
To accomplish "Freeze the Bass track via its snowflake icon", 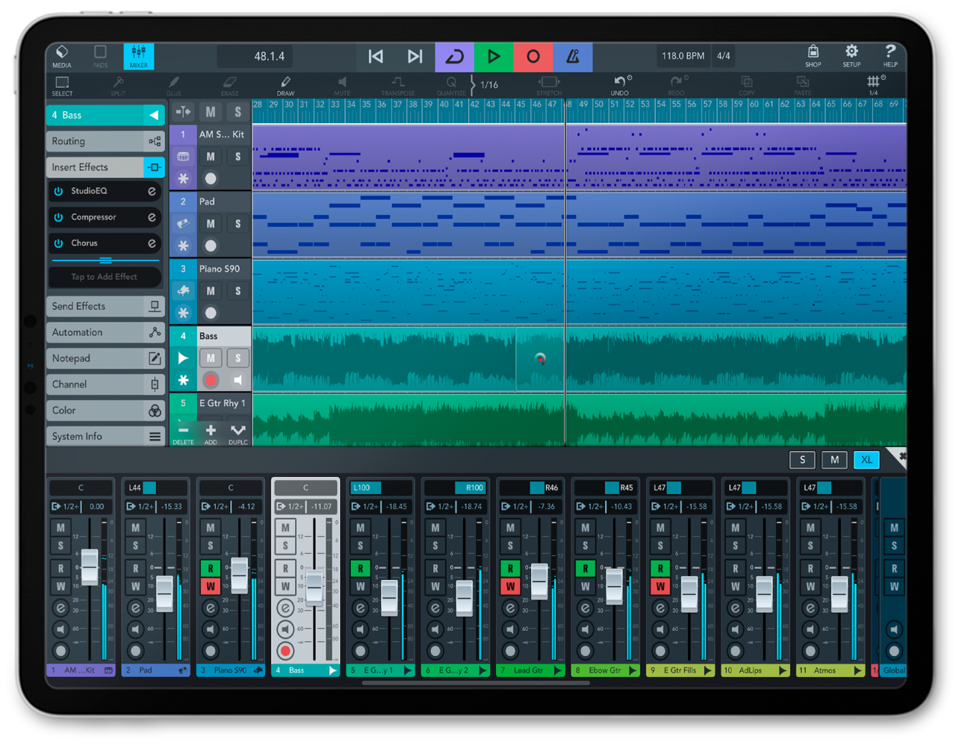I will 183,381.
